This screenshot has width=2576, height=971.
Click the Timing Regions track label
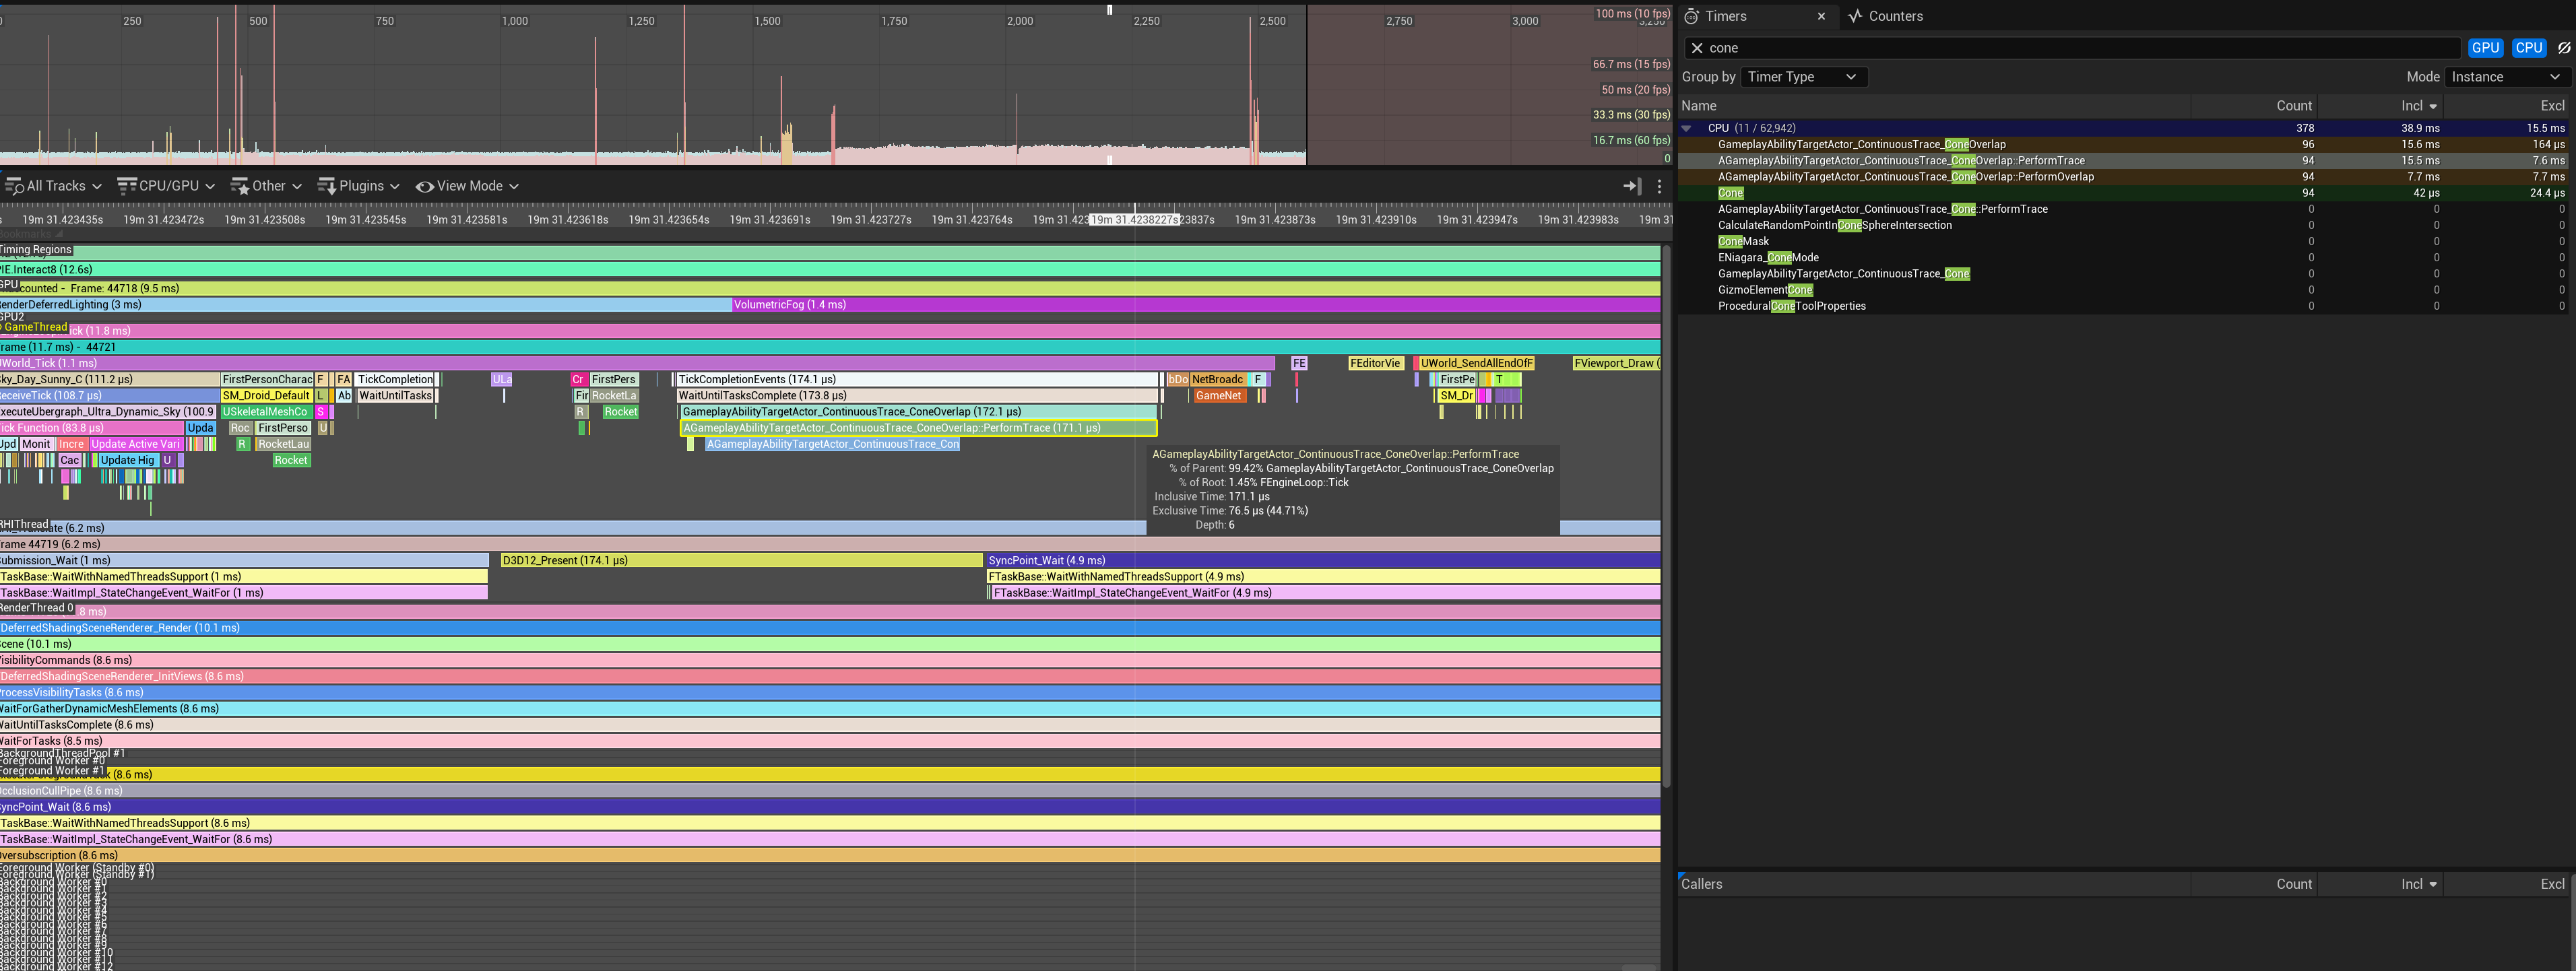pos(37,250)
